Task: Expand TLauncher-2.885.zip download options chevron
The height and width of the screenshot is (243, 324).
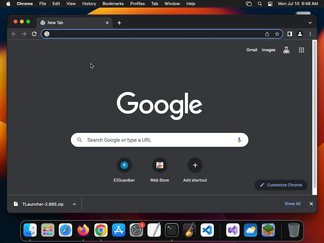Action: tap(74, 204)
